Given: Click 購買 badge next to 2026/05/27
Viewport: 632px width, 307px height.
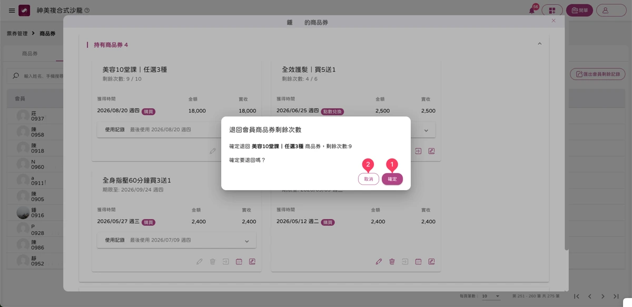Looking at the screenshot, I should 149,222.
